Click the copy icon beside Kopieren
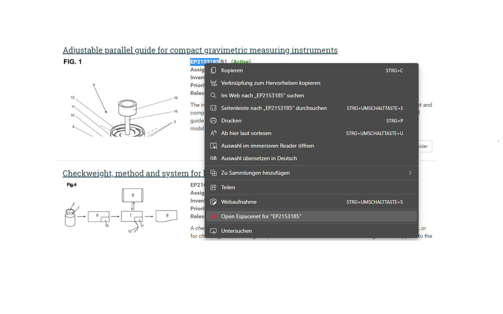The width and height of the screenshot is (503, 314). (x=213, y=71)
